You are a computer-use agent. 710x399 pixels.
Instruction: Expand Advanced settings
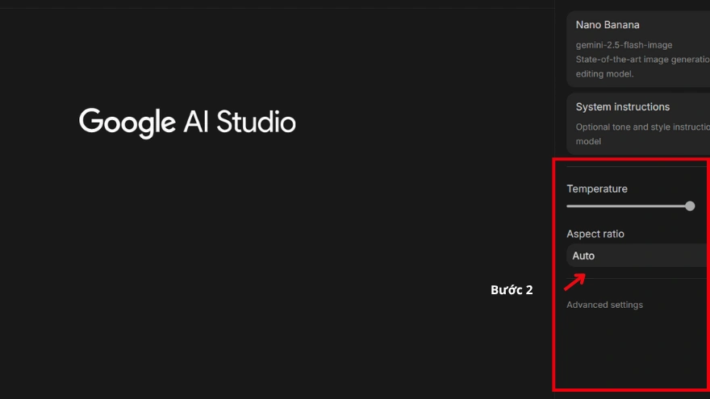click(604, 305)
